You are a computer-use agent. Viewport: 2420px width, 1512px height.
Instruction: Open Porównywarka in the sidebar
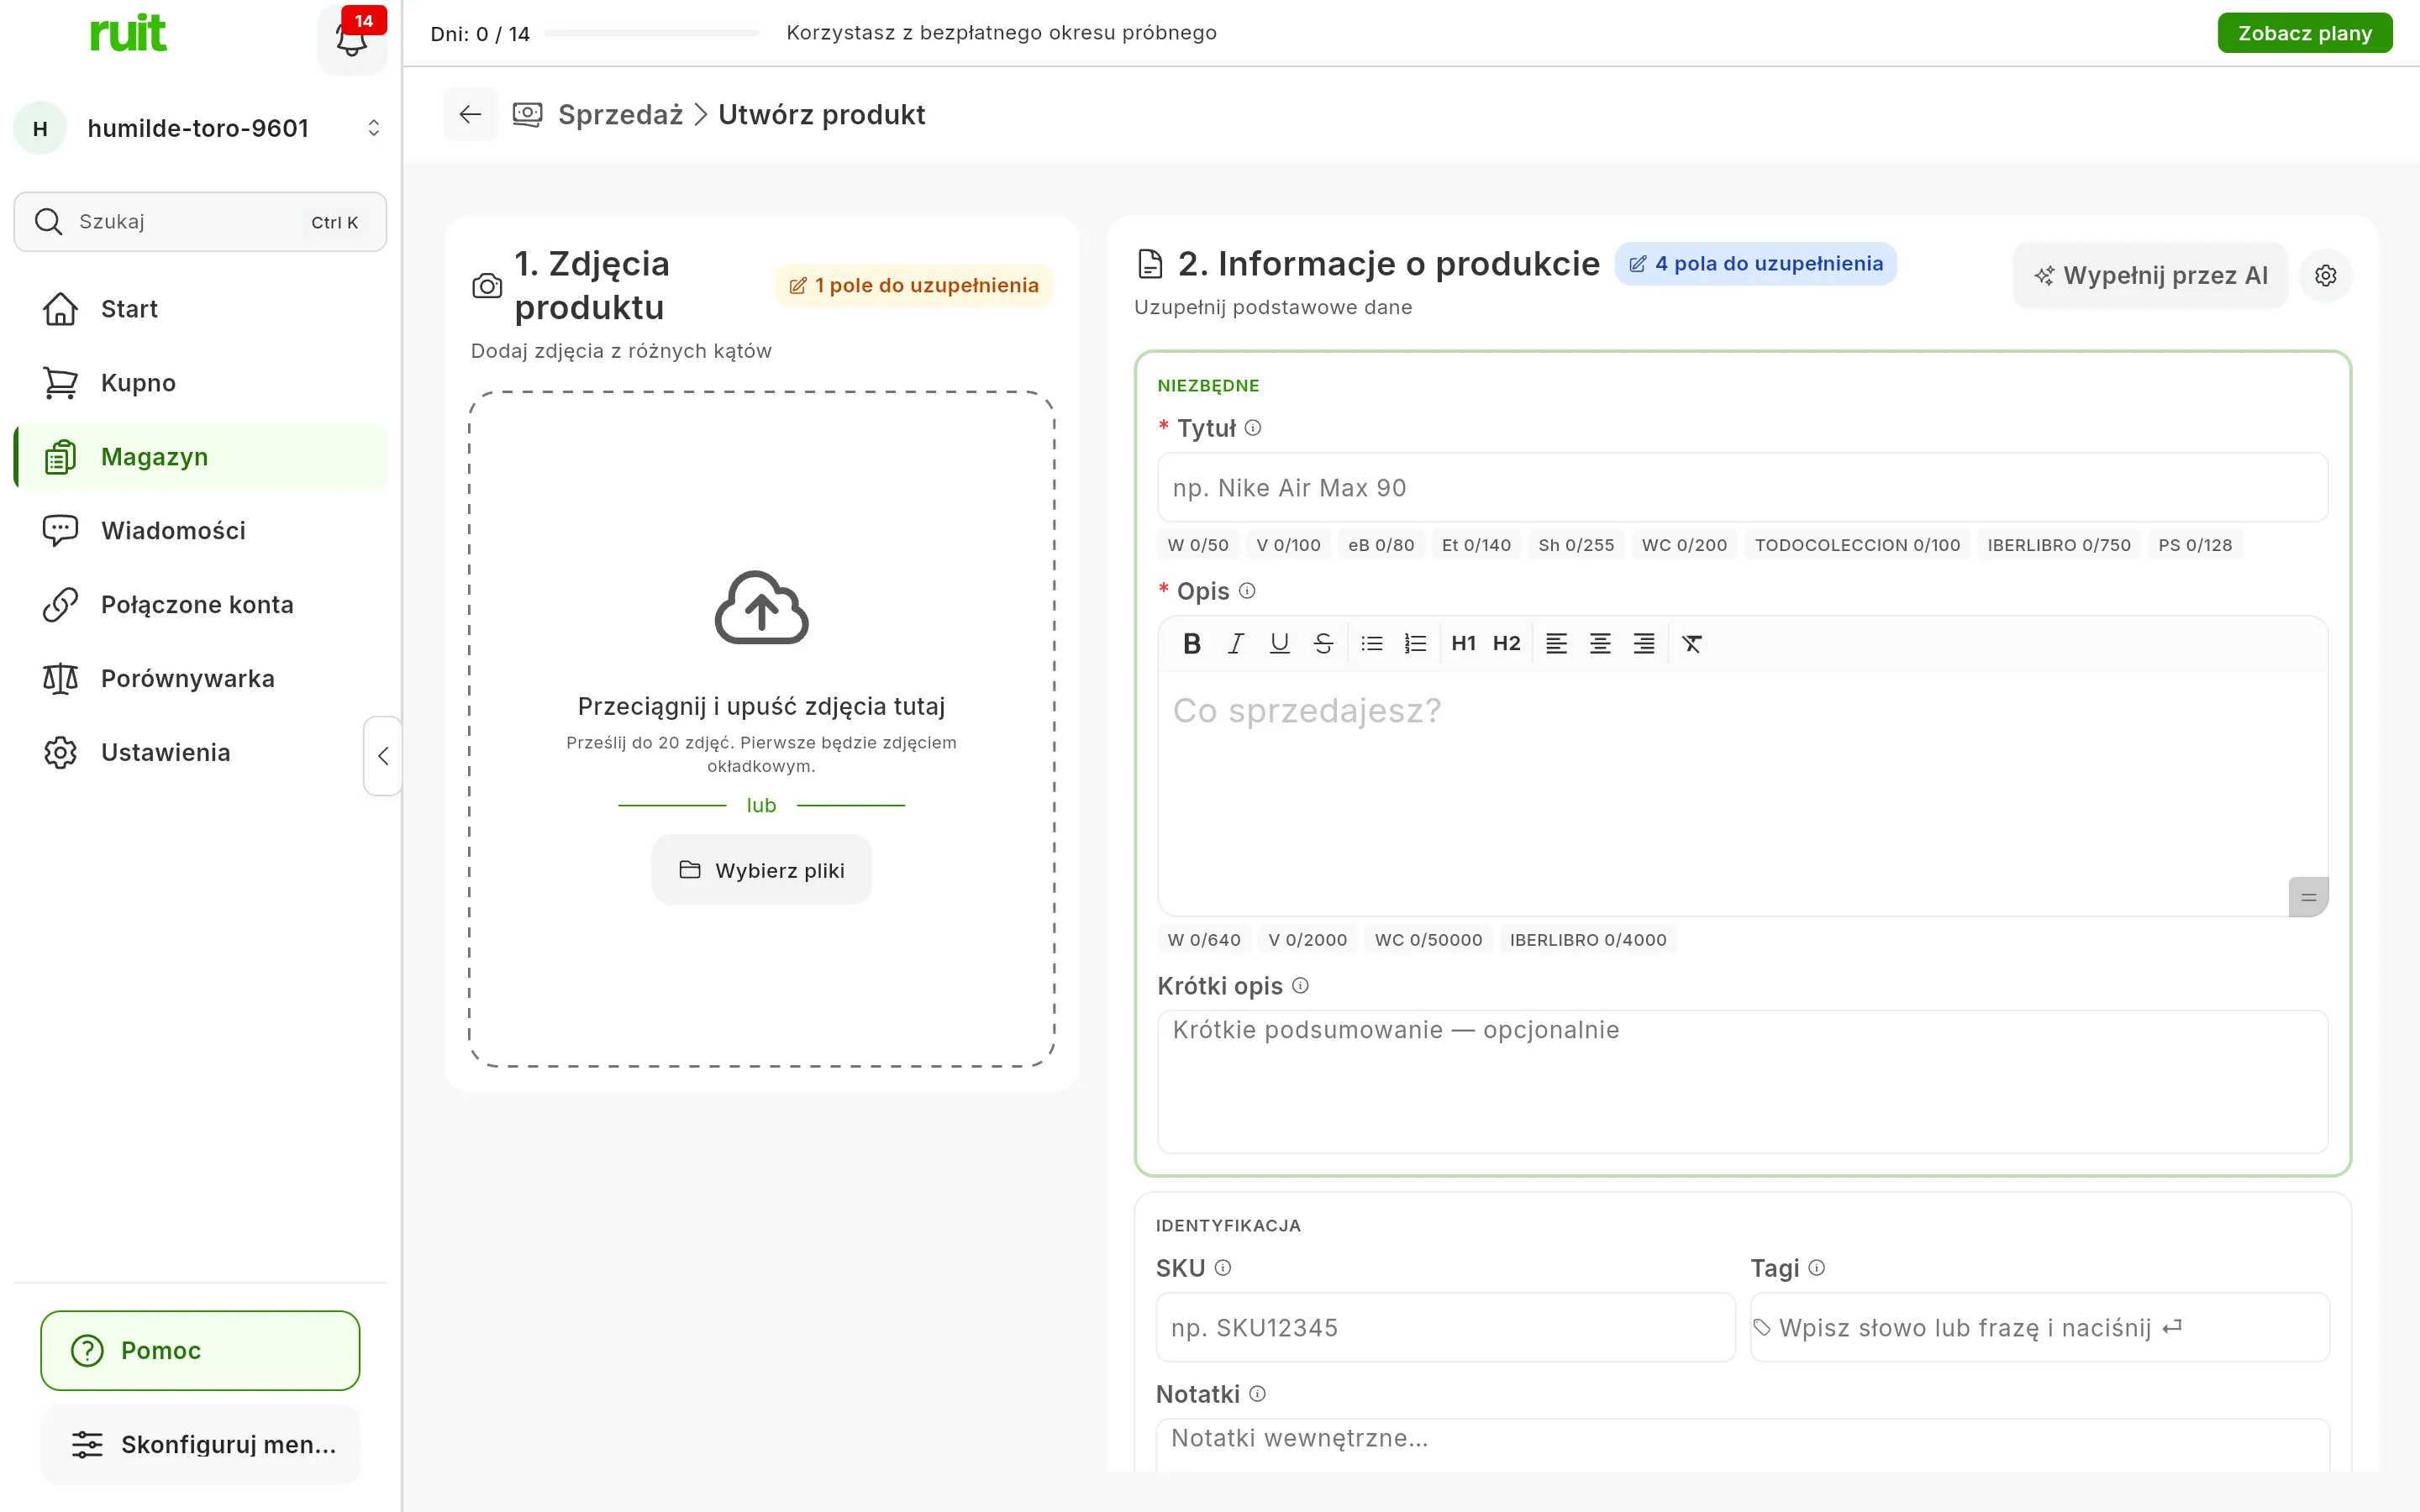[x=200, y=679]
